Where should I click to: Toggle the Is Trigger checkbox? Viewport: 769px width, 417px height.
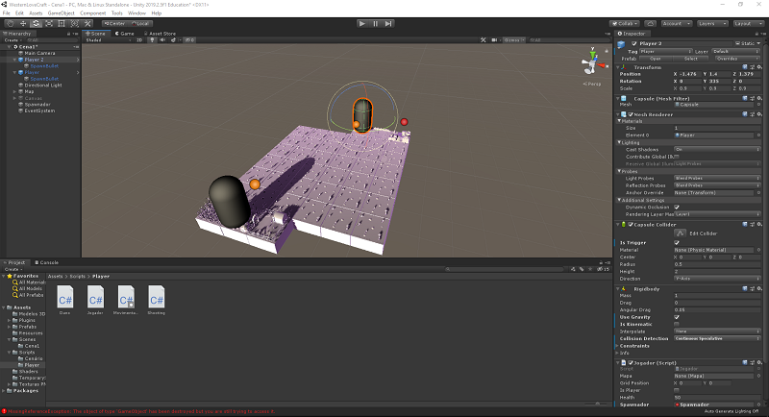coord(677,243)
